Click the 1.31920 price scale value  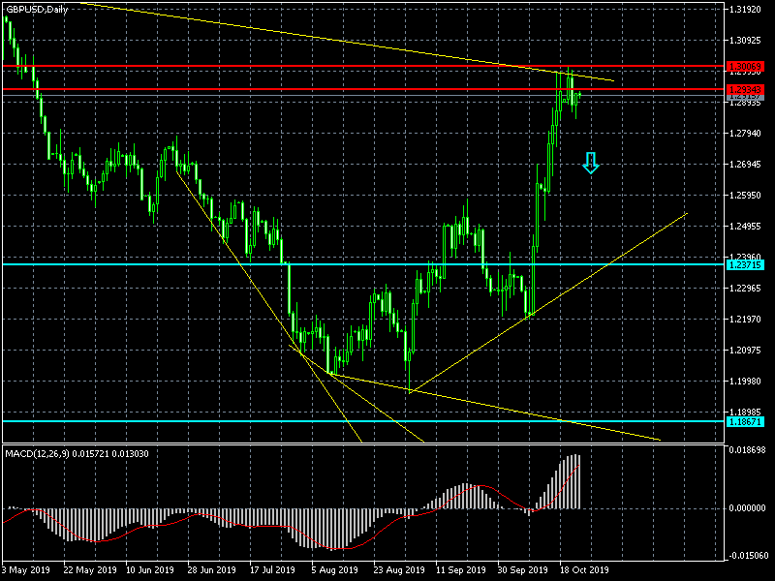pos(748,10)
